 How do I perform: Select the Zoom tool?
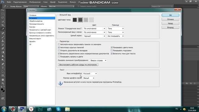coord(3,83)
